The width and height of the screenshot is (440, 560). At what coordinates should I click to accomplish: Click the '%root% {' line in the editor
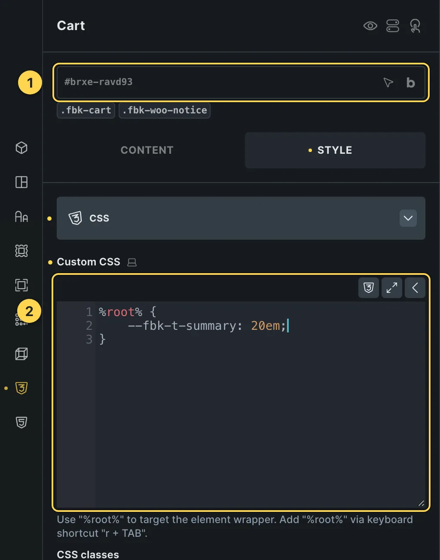tap(128, 312)
